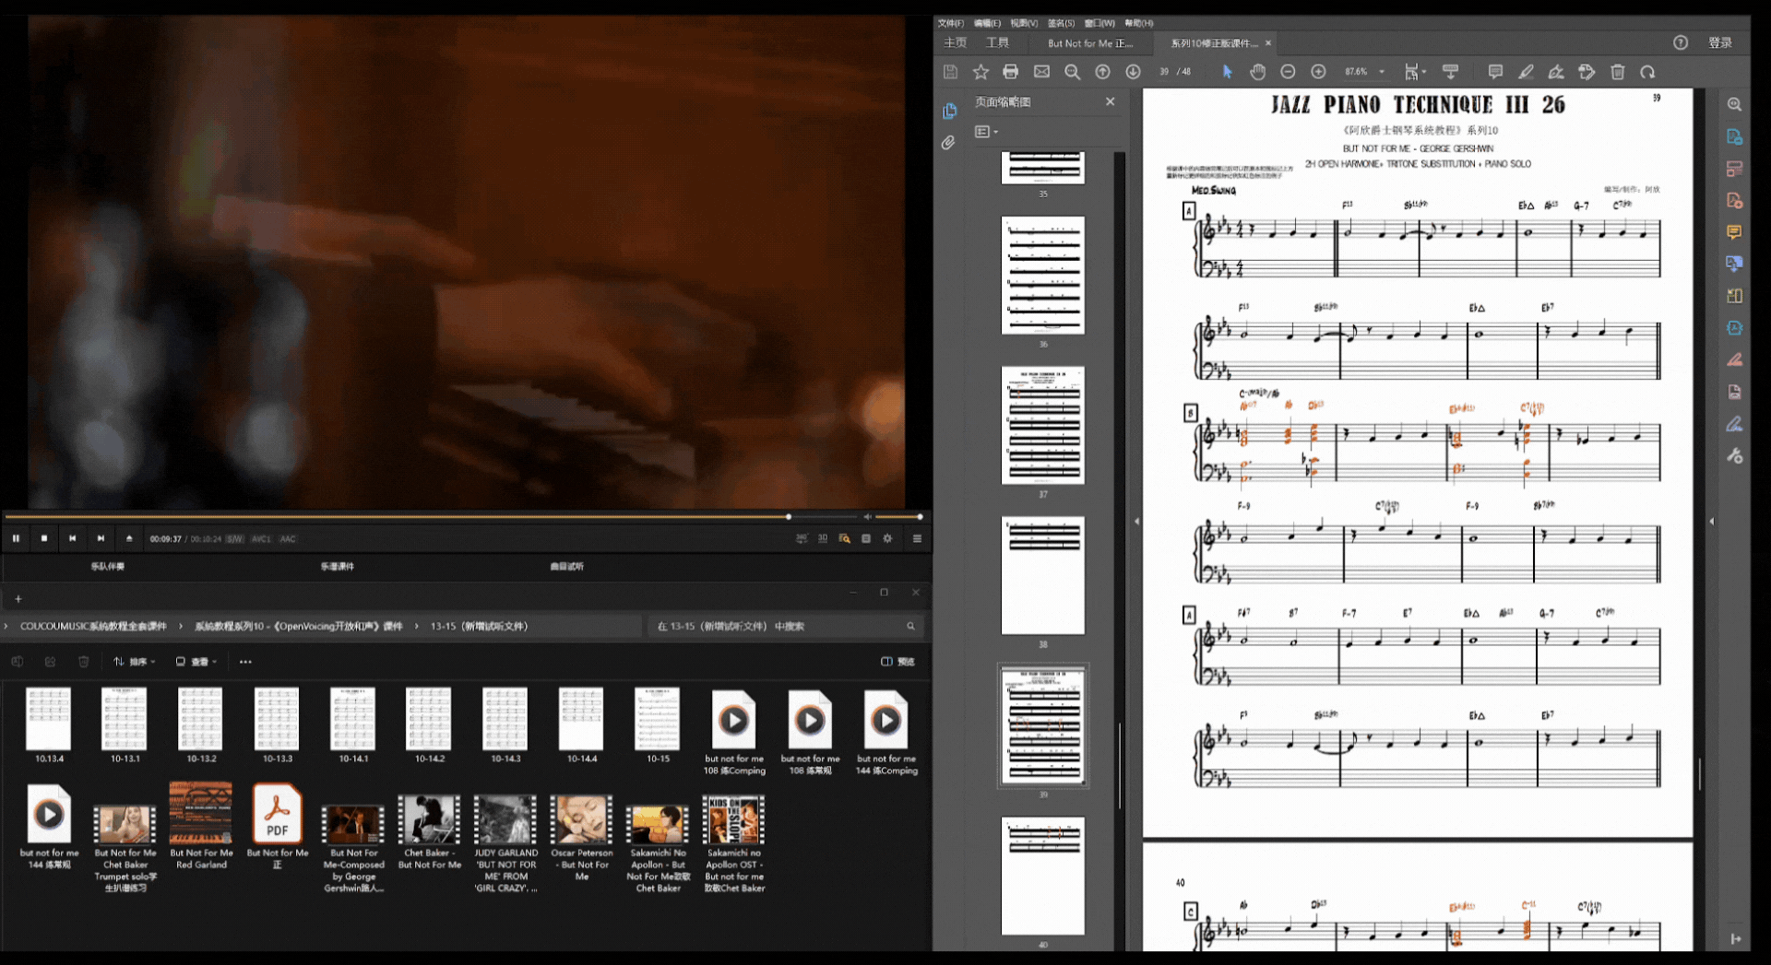Switch to the 工具 tools tab
1771x965 pixels.
pyautogui.click(x=997, y=43)
